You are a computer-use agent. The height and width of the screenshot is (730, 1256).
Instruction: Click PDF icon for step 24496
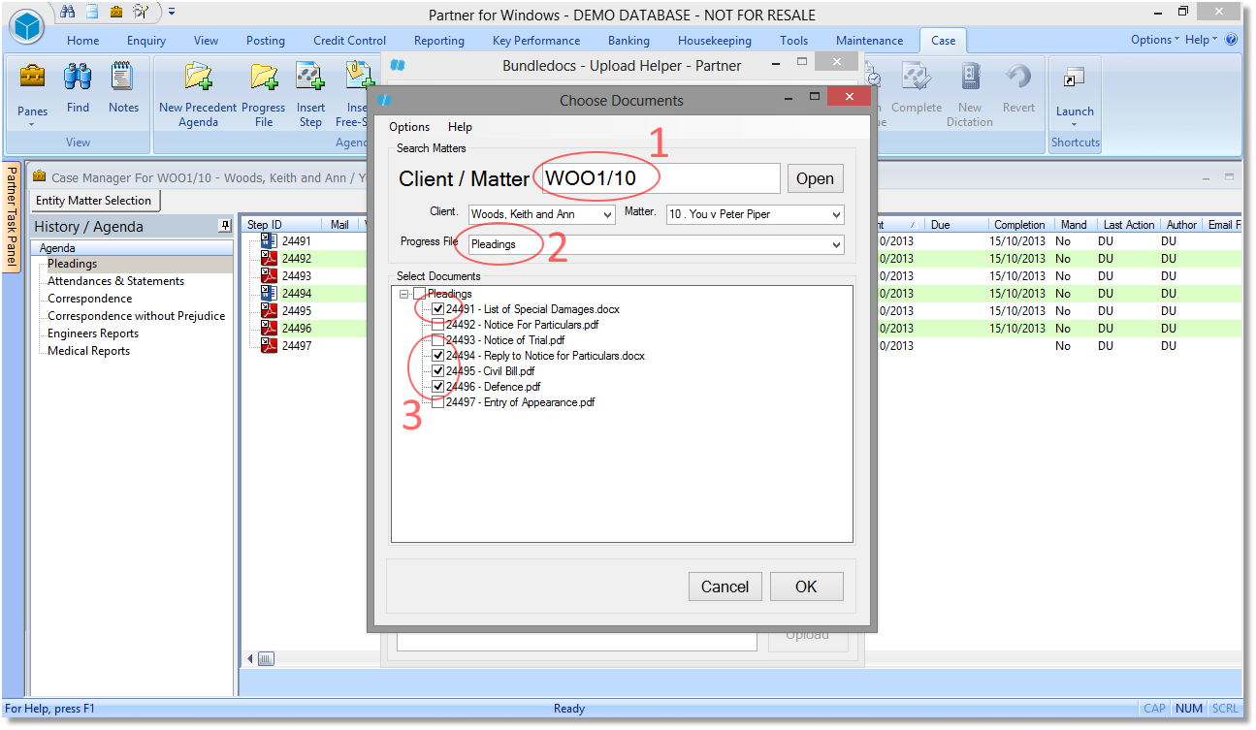click(270, 328)
